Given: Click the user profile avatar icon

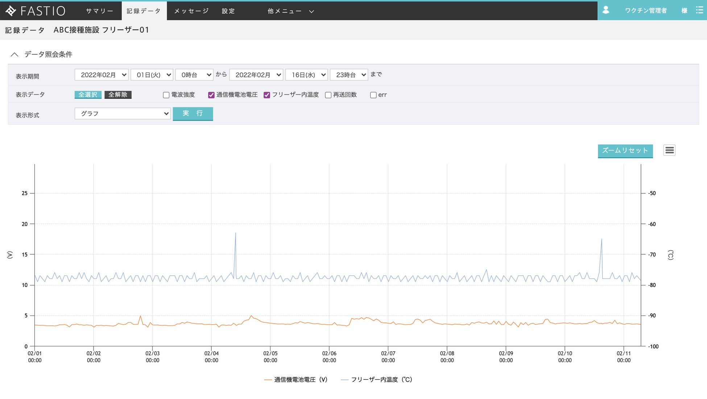Looking at the screenshot, I should click(606, 10).
